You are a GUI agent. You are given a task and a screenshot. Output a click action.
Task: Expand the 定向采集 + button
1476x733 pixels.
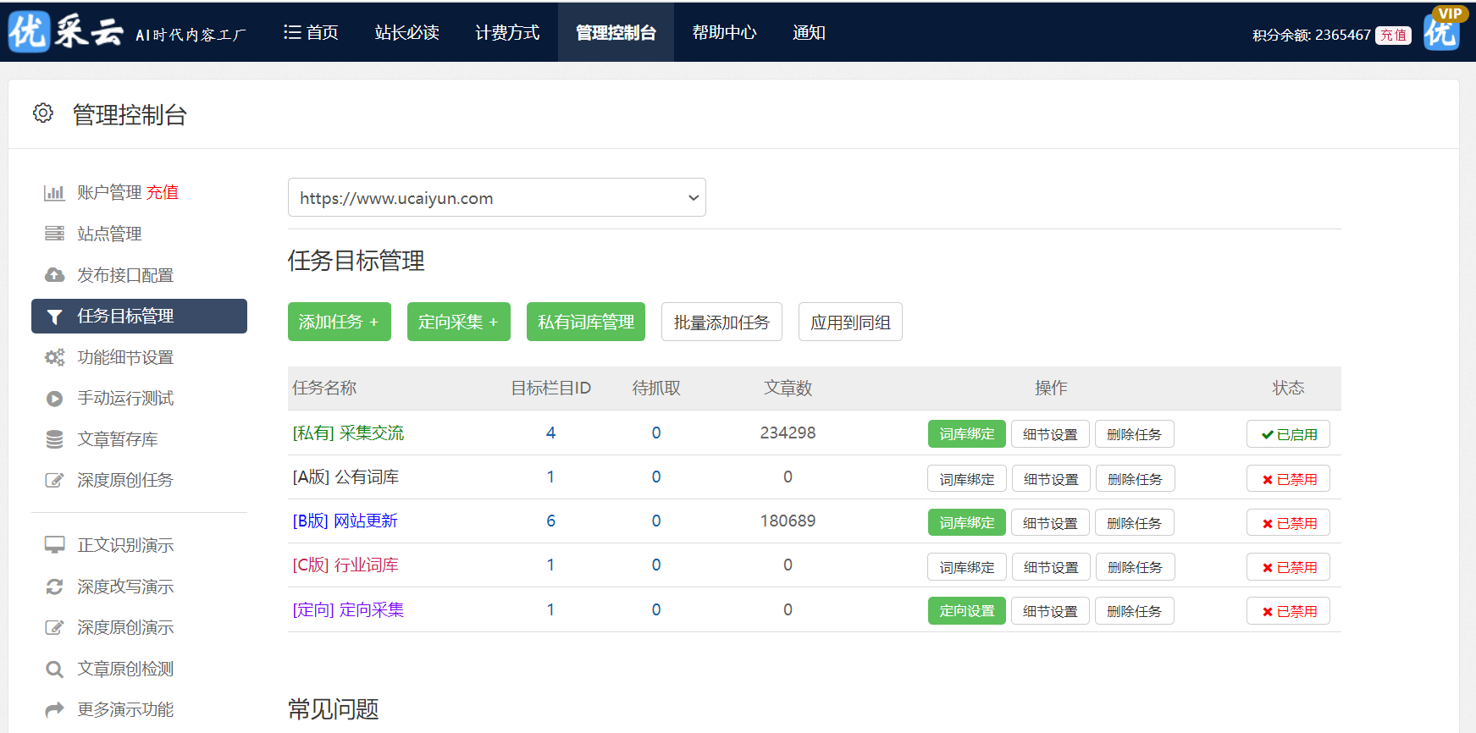tap(458, 322)
